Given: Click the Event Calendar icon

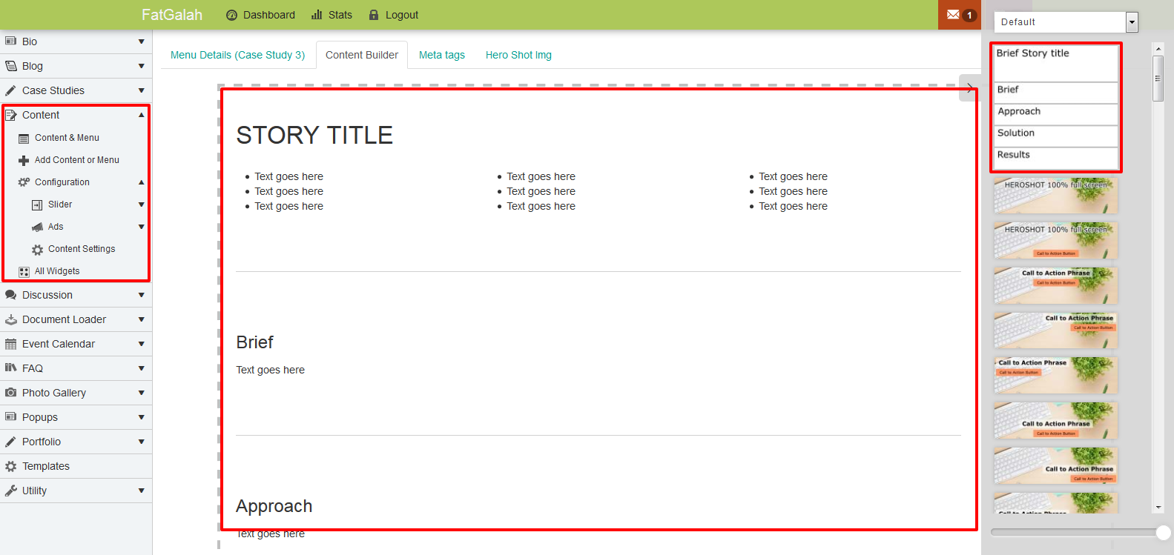Looking at the screenshot, I should [x=10, y=344].
